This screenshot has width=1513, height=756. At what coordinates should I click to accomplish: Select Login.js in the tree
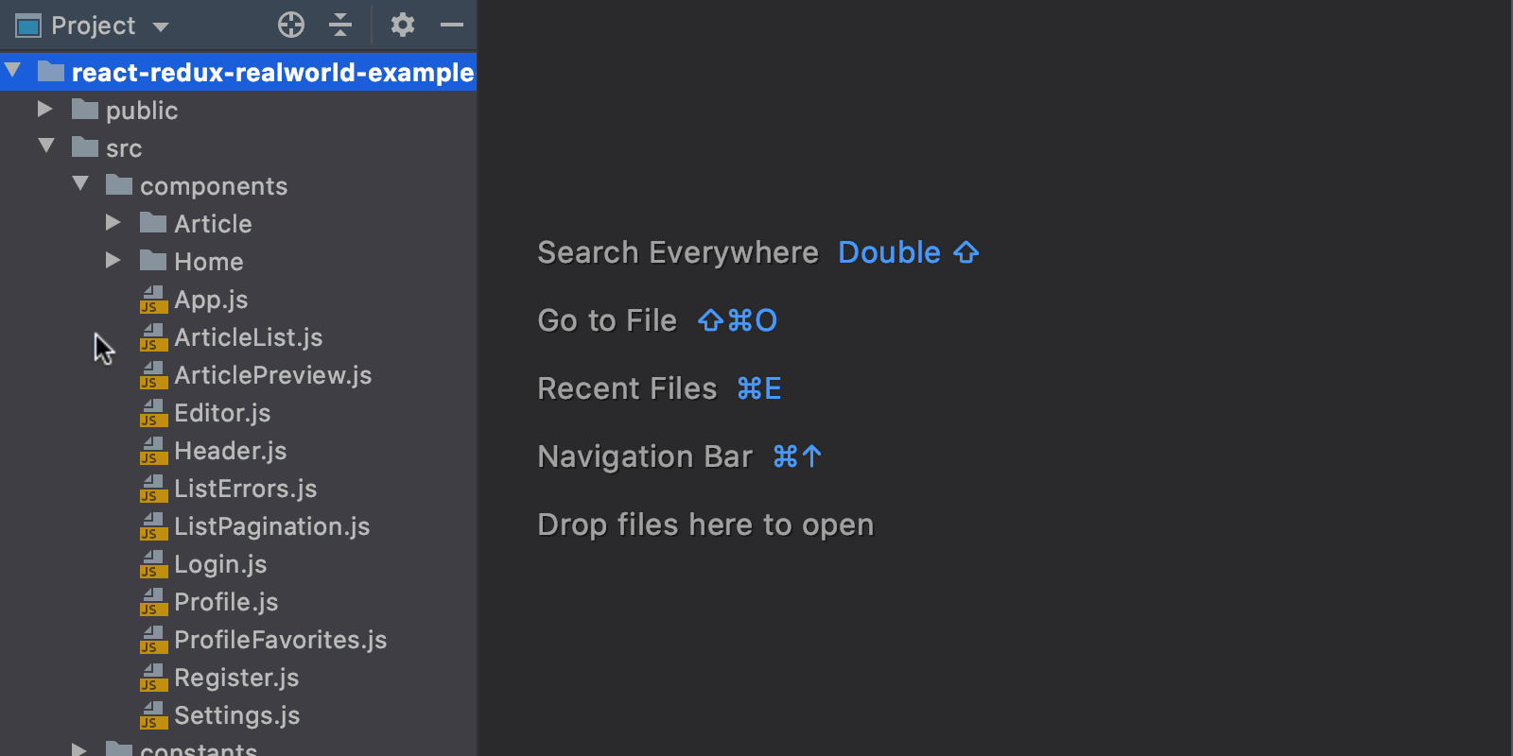pyautogui.click(x=220, y=565)
